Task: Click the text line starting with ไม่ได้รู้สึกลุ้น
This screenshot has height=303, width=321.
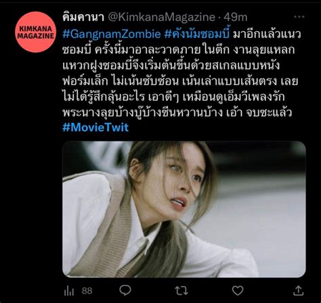Action: pyautogui.click(x=173, y=97)
